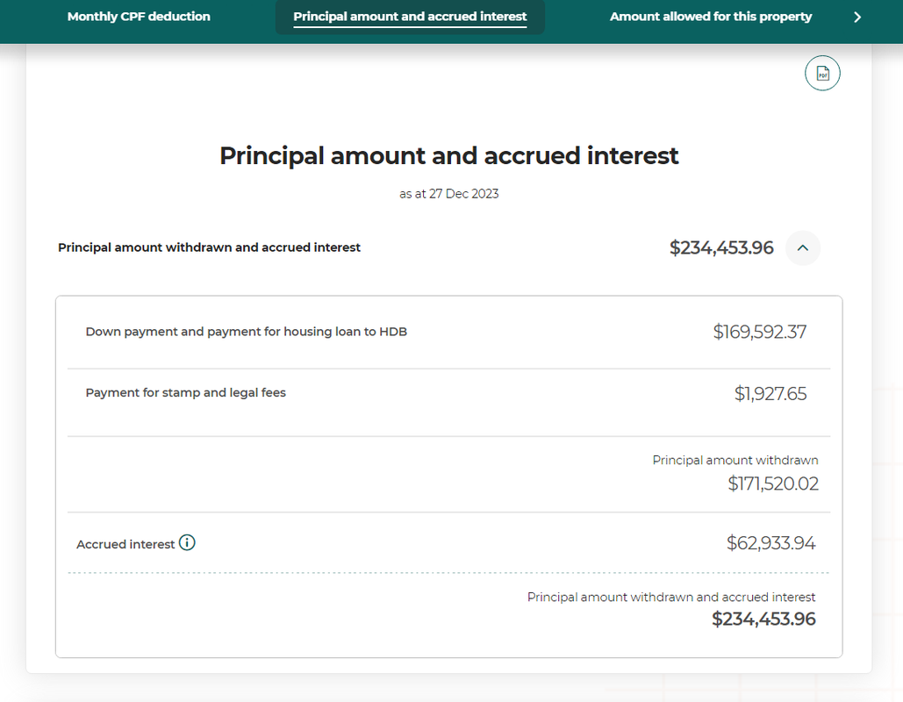Open the Accrued interest info tooltip
The height and width of the screenshot is (702, 903).
point(187,543)
